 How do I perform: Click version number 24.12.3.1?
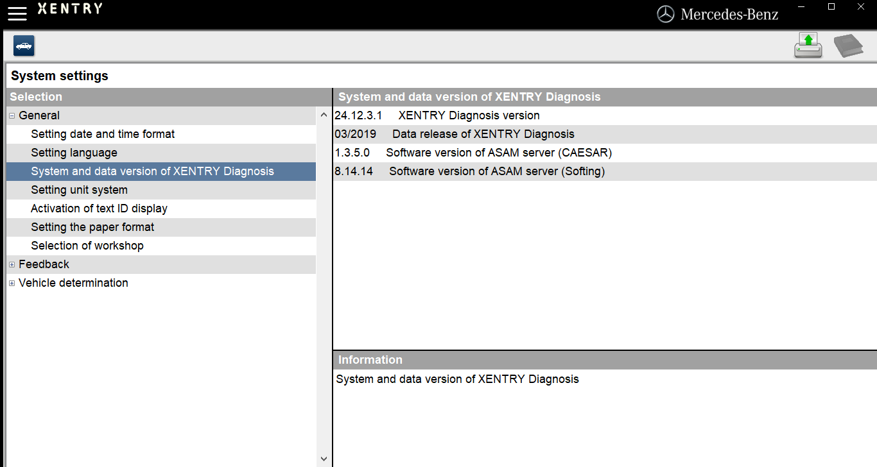pyautogui.click(x=358, y=115)
